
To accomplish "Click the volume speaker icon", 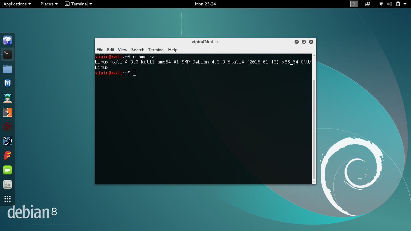I will point(390,4).
